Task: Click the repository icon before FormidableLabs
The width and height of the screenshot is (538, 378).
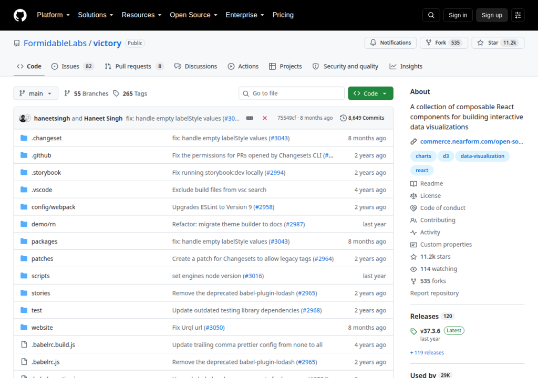Action: (x=16, y=43)
